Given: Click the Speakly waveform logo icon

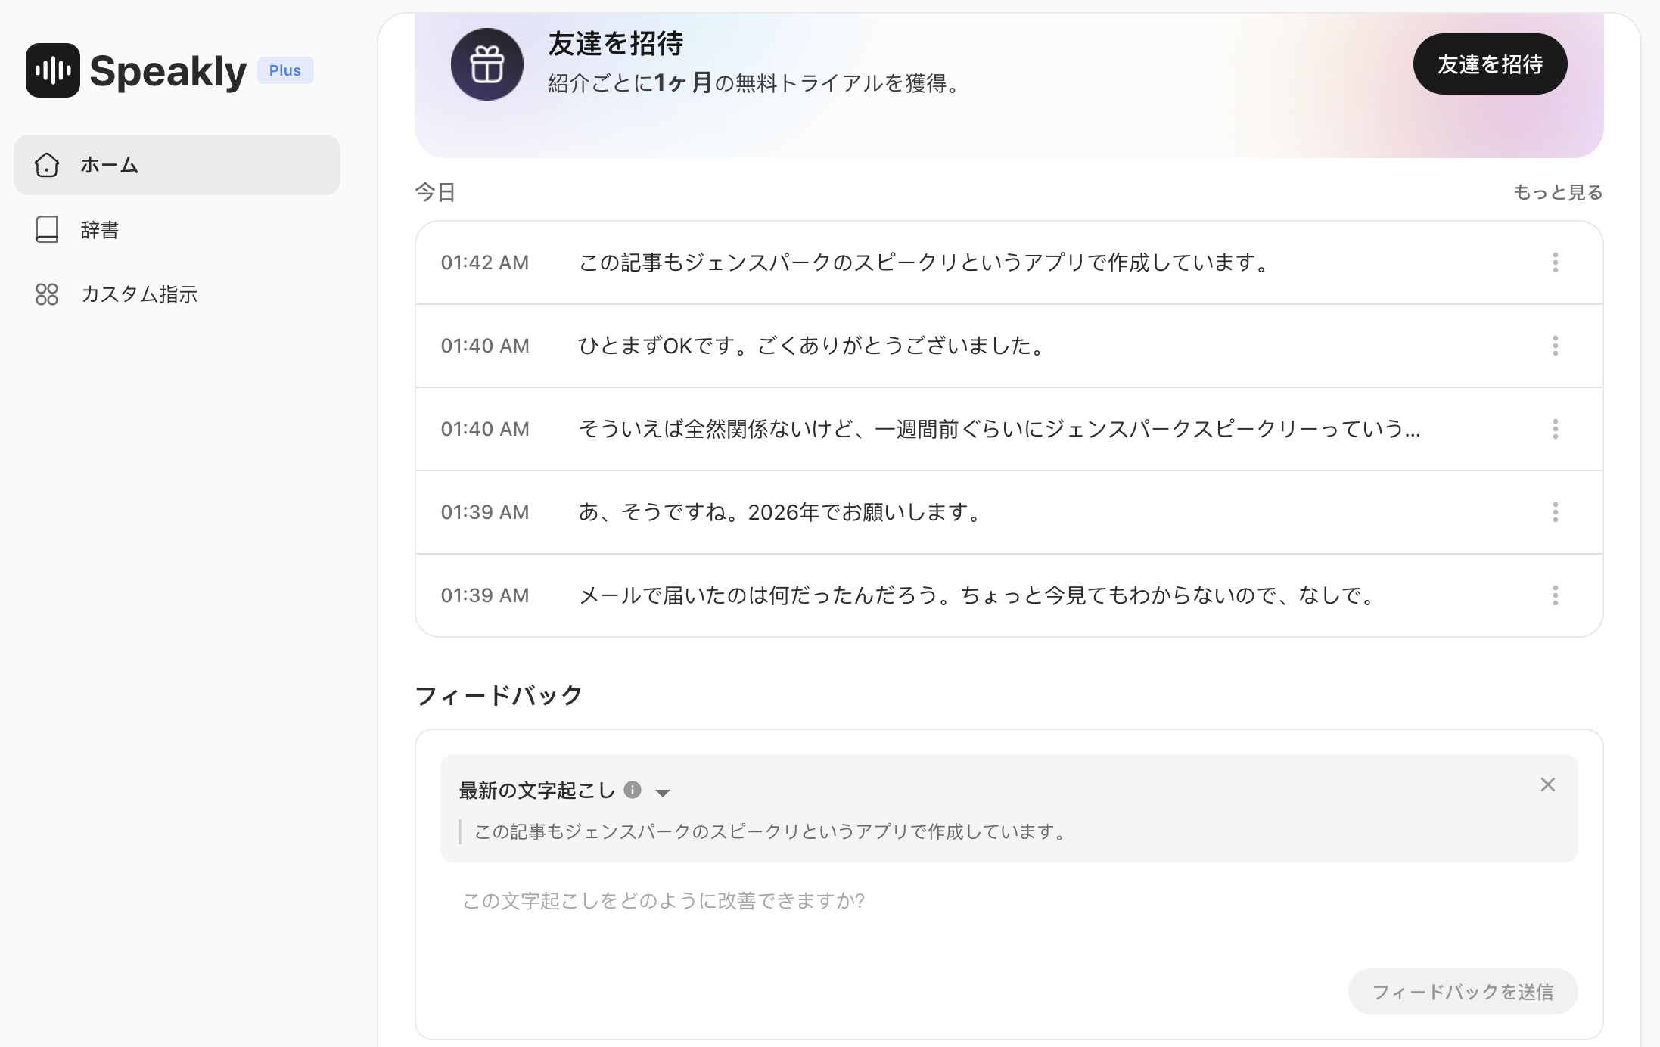Looking at the screenshot, I should [52, 70].
